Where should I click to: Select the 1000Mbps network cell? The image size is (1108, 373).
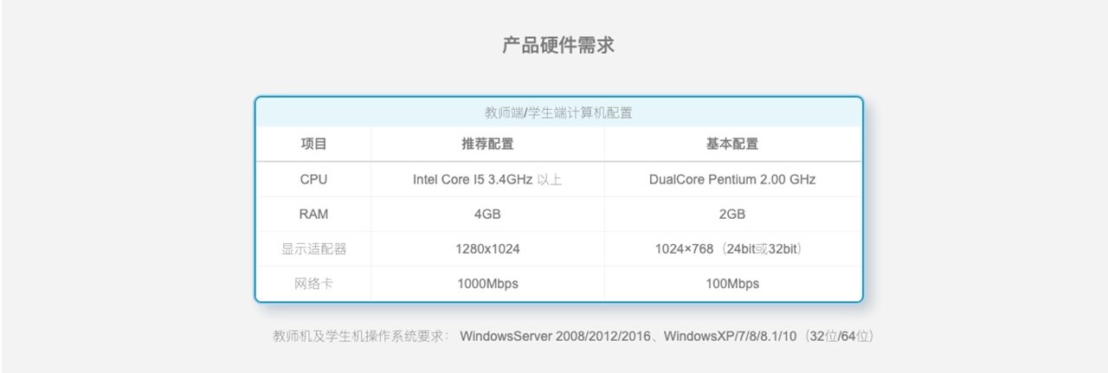coord(487,284)
